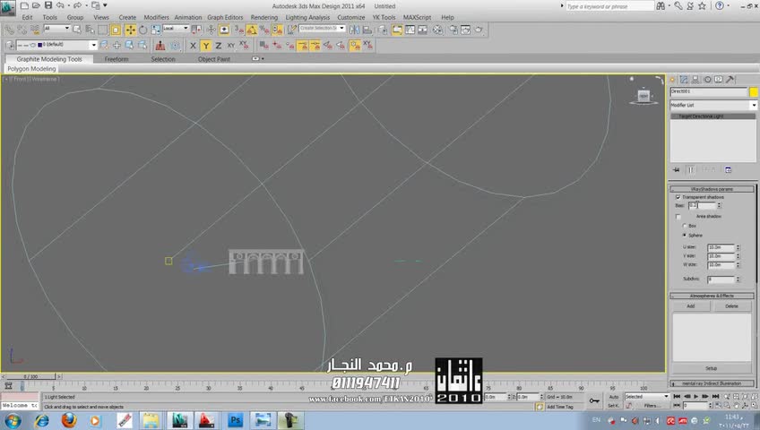This screenshot has height=430, width=760.
Task: Toggle the 3D Snaps icon
Action: click(239, 30)
